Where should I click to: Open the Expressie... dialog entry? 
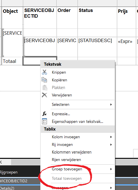(x=78, y=114)
